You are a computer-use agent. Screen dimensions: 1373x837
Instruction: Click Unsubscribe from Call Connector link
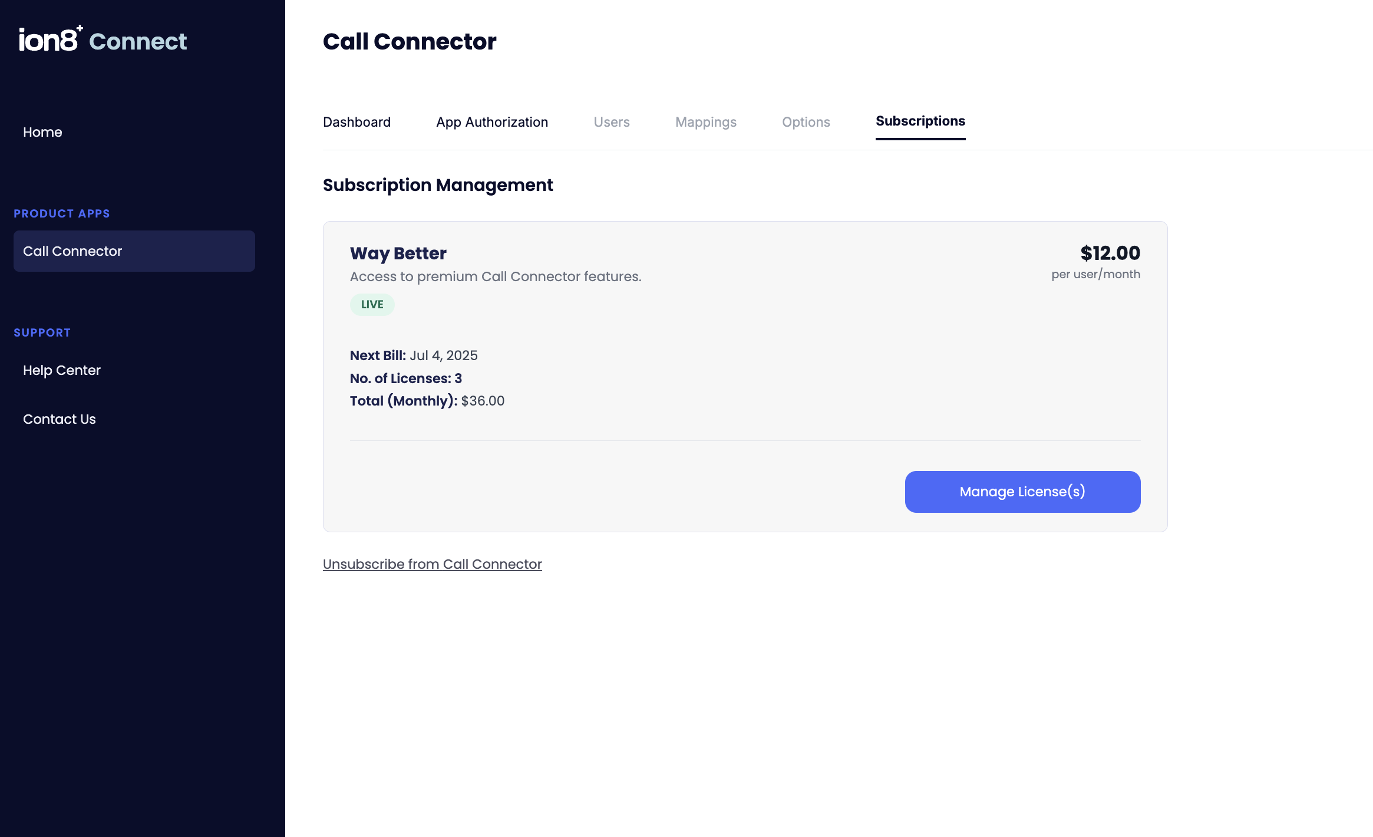(433, 564)
